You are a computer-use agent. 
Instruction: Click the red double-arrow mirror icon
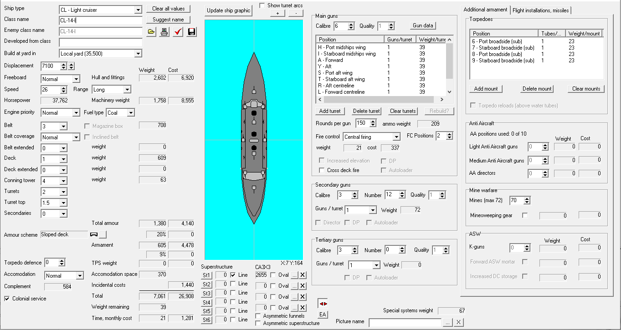(x=323, y=304)
